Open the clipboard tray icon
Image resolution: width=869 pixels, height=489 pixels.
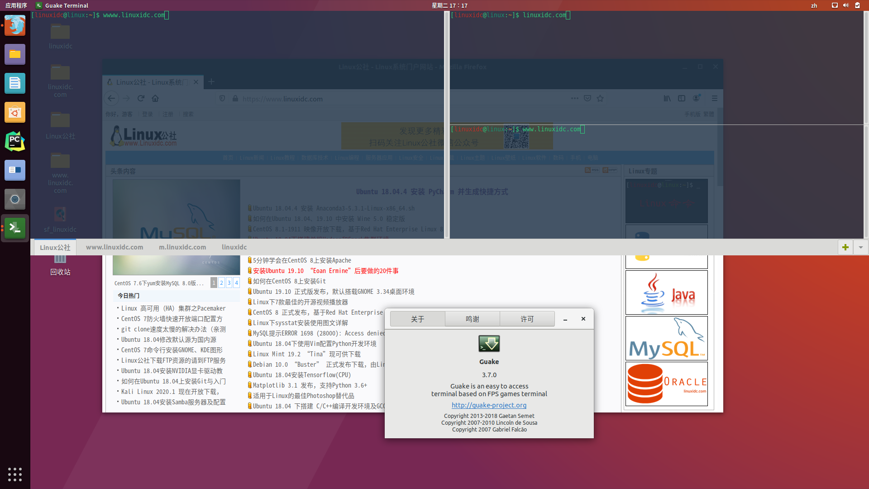[x=857, y=5]
